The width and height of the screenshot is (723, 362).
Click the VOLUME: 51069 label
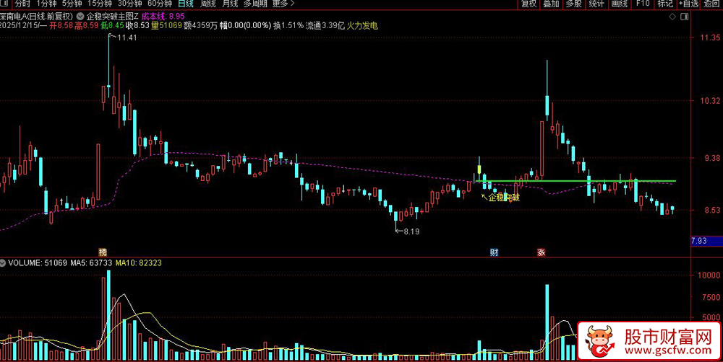(x=38, y=263)
